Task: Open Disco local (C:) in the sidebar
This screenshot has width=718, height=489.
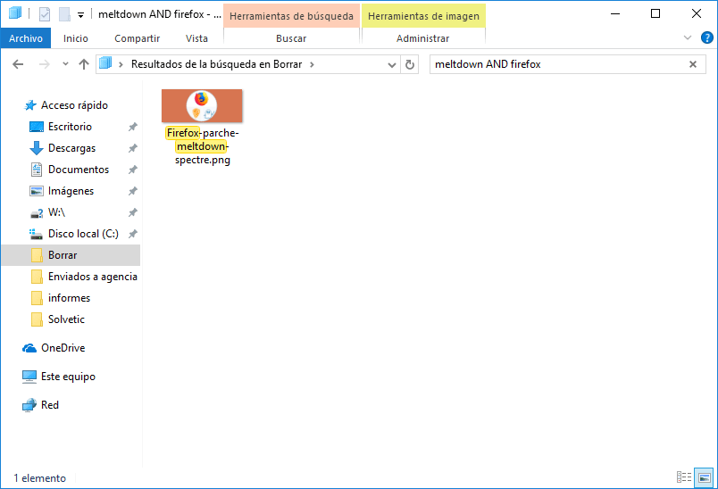Action: point(83,234)
